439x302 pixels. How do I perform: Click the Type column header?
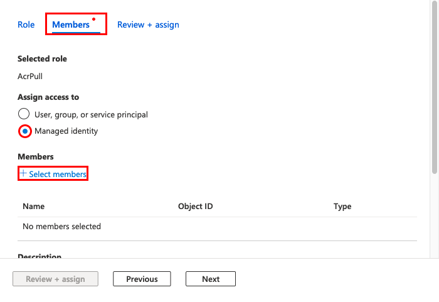pyautogui.click(x=342, y=207)
